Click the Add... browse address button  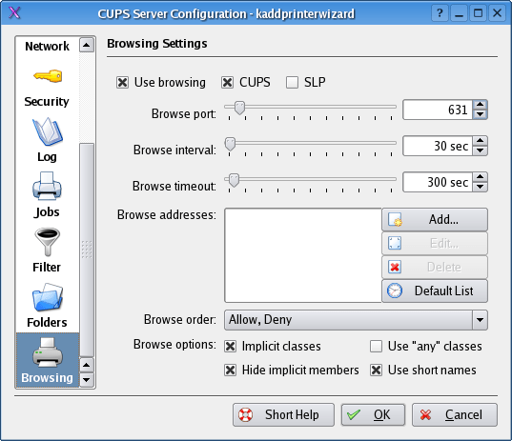435,219
